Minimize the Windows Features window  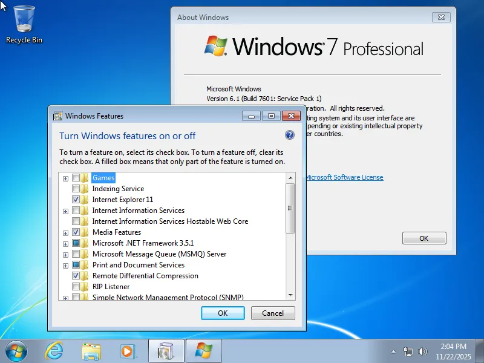pyautogui.click(x=252, y=116)
